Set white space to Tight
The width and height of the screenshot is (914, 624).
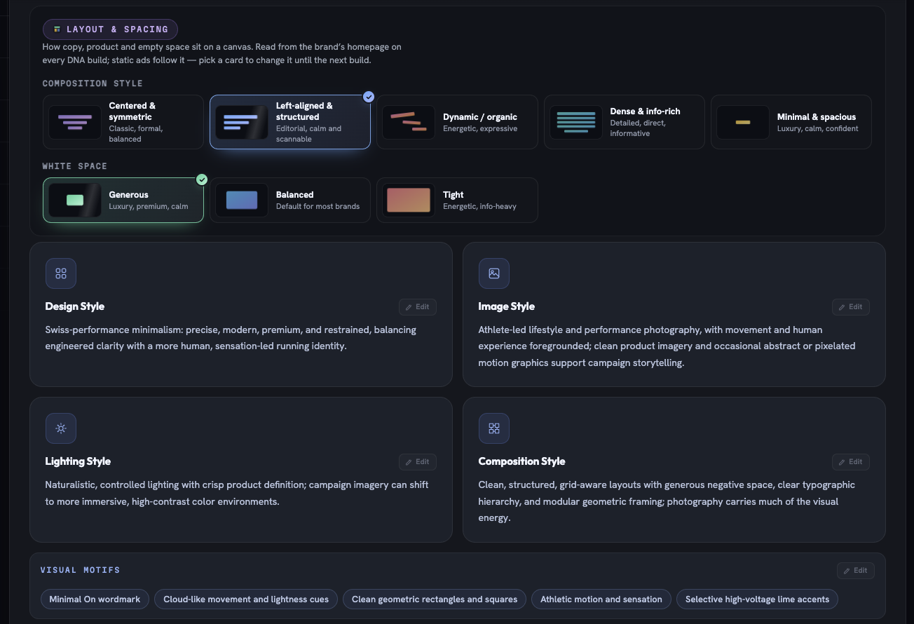(457, 200)
